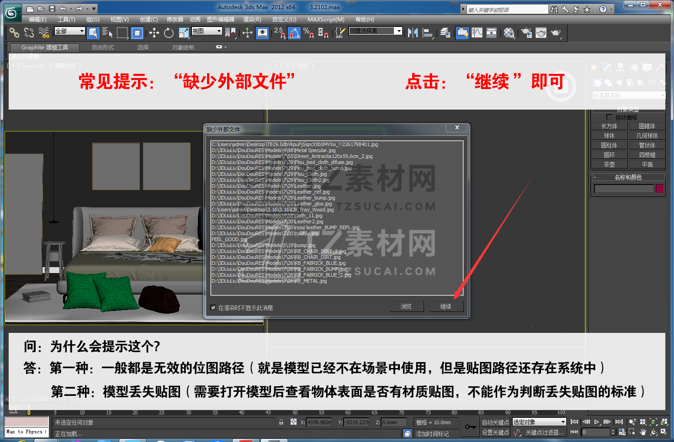The width and height of the screenshot is (674, 442).
Task: Select the Select and Rotate tool
Action: pos(169,32)
